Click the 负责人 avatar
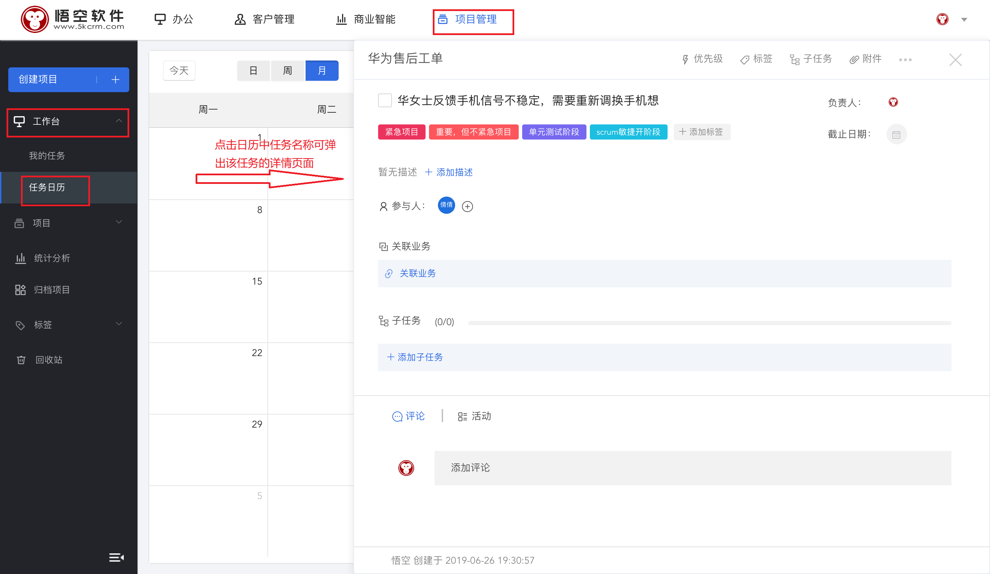Viewport: 990px width, 574px height. [x=893, y=102]
